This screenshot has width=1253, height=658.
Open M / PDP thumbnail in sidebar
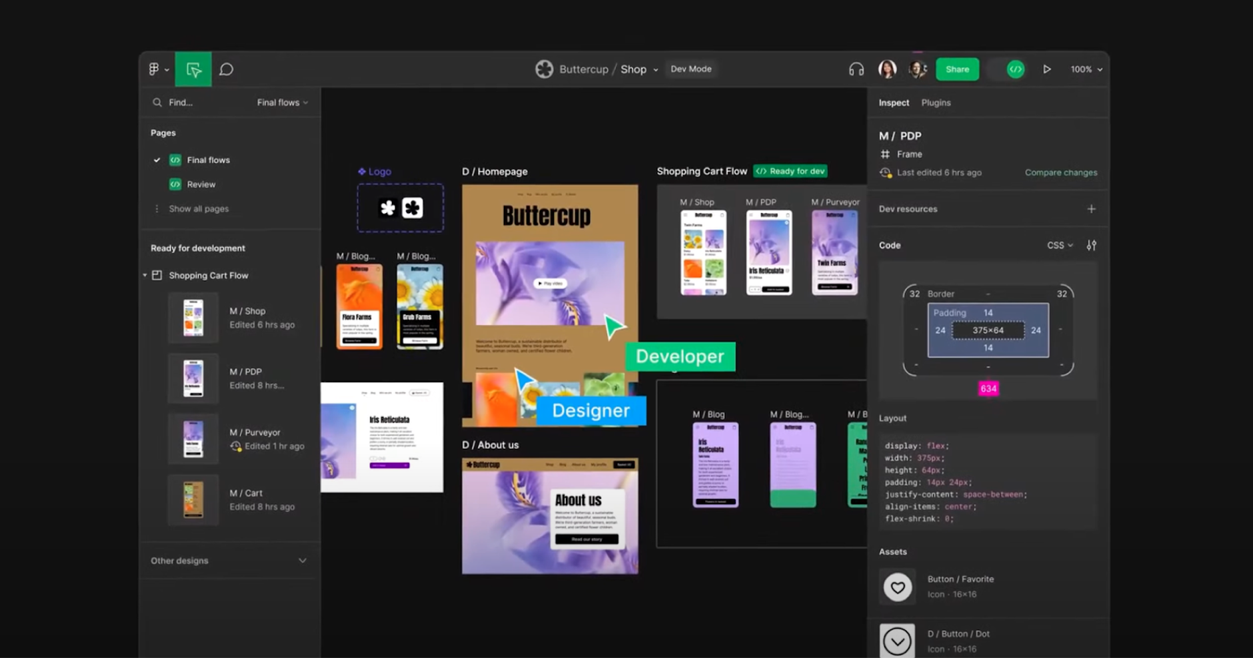193,378
